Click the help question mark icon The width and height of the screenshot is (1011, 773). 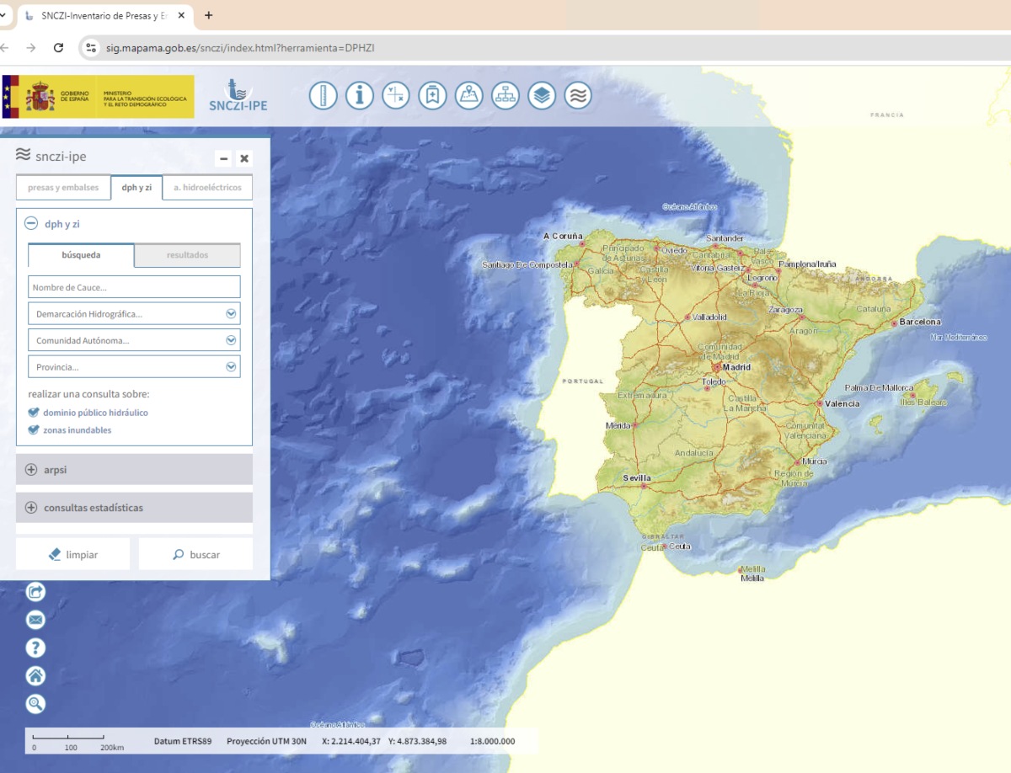click(x=35, y=648)
